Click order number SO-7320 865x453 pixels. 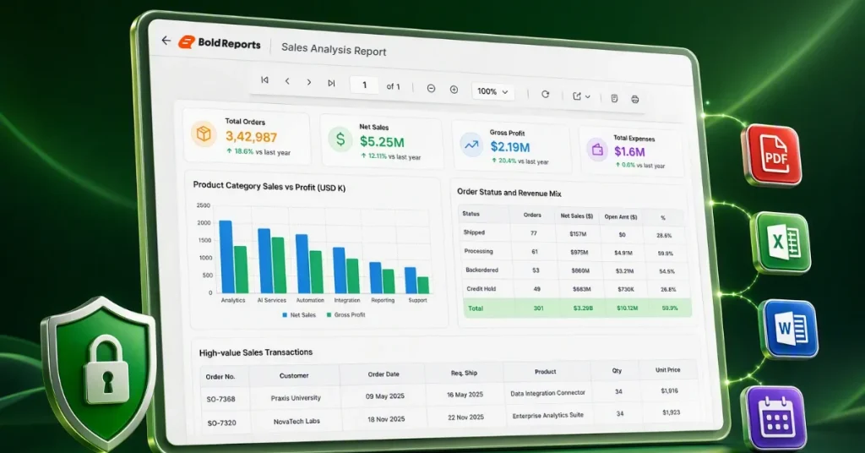[222, 423]
